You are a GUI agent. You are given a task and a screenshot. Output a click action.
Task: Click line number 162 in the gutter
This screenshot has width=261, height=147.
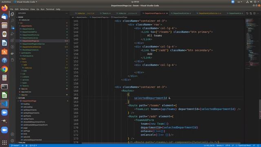click(x=76, y=98)
